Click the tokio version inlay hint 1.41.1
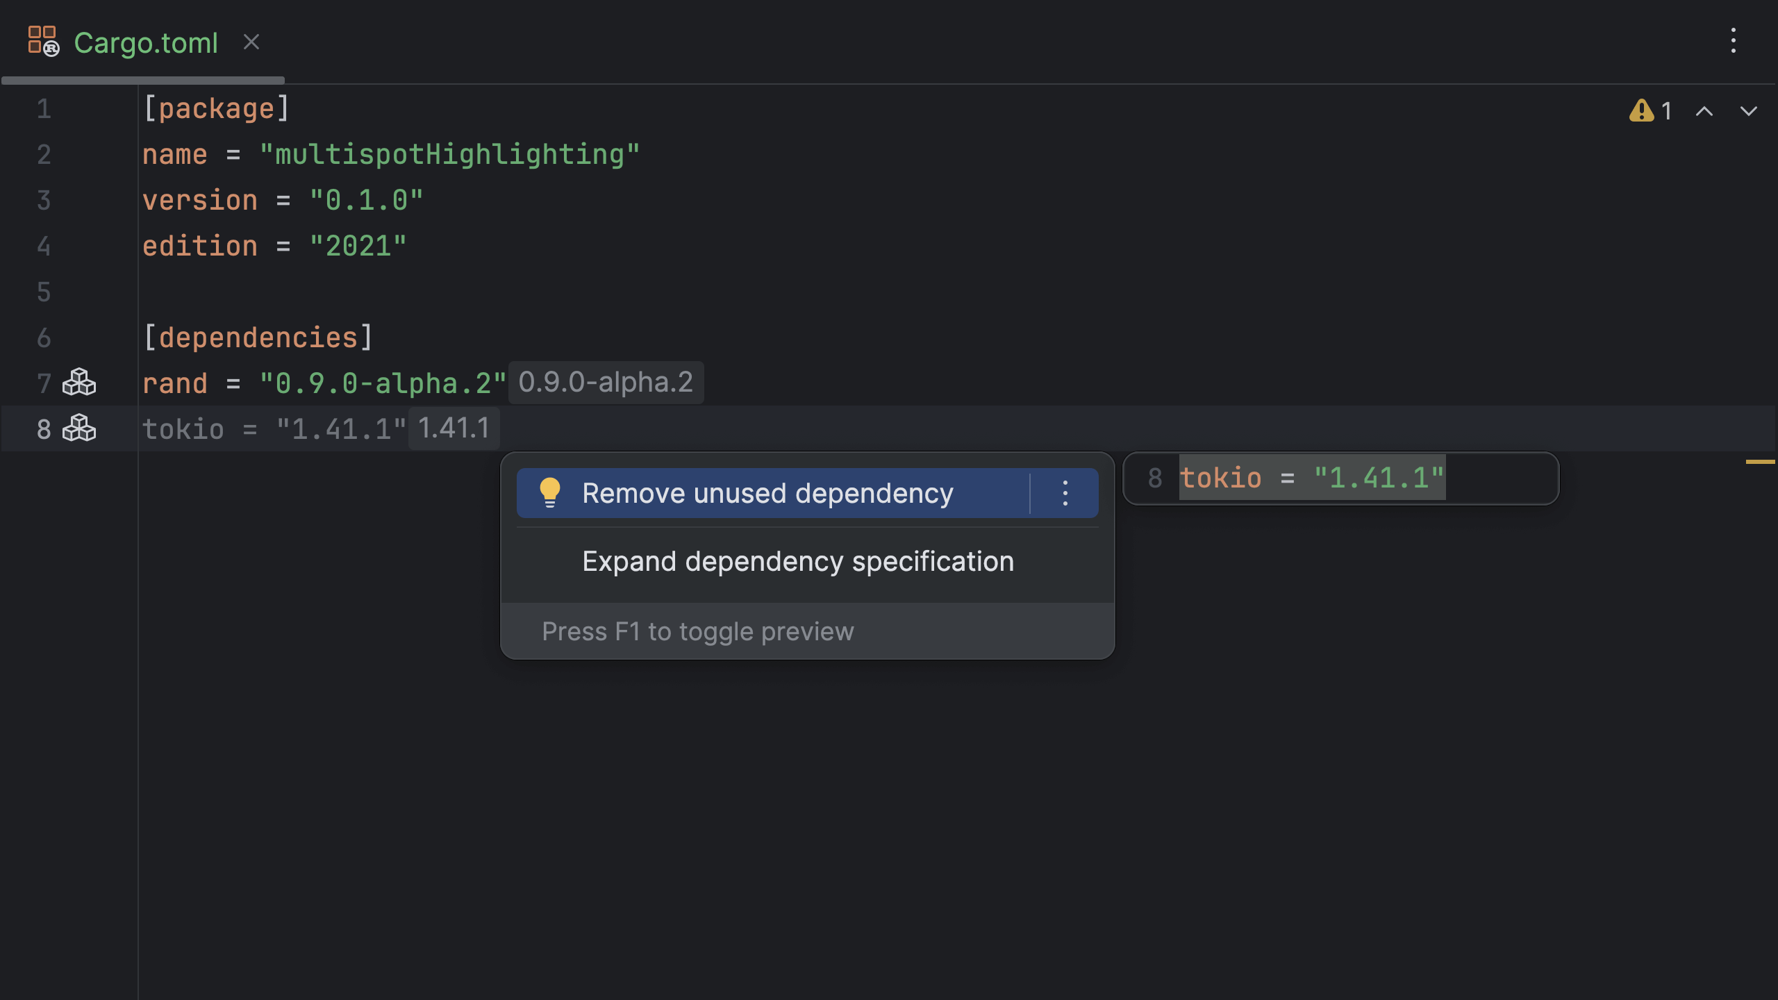The image size is (1778, 1000). (x=454, y=428)
